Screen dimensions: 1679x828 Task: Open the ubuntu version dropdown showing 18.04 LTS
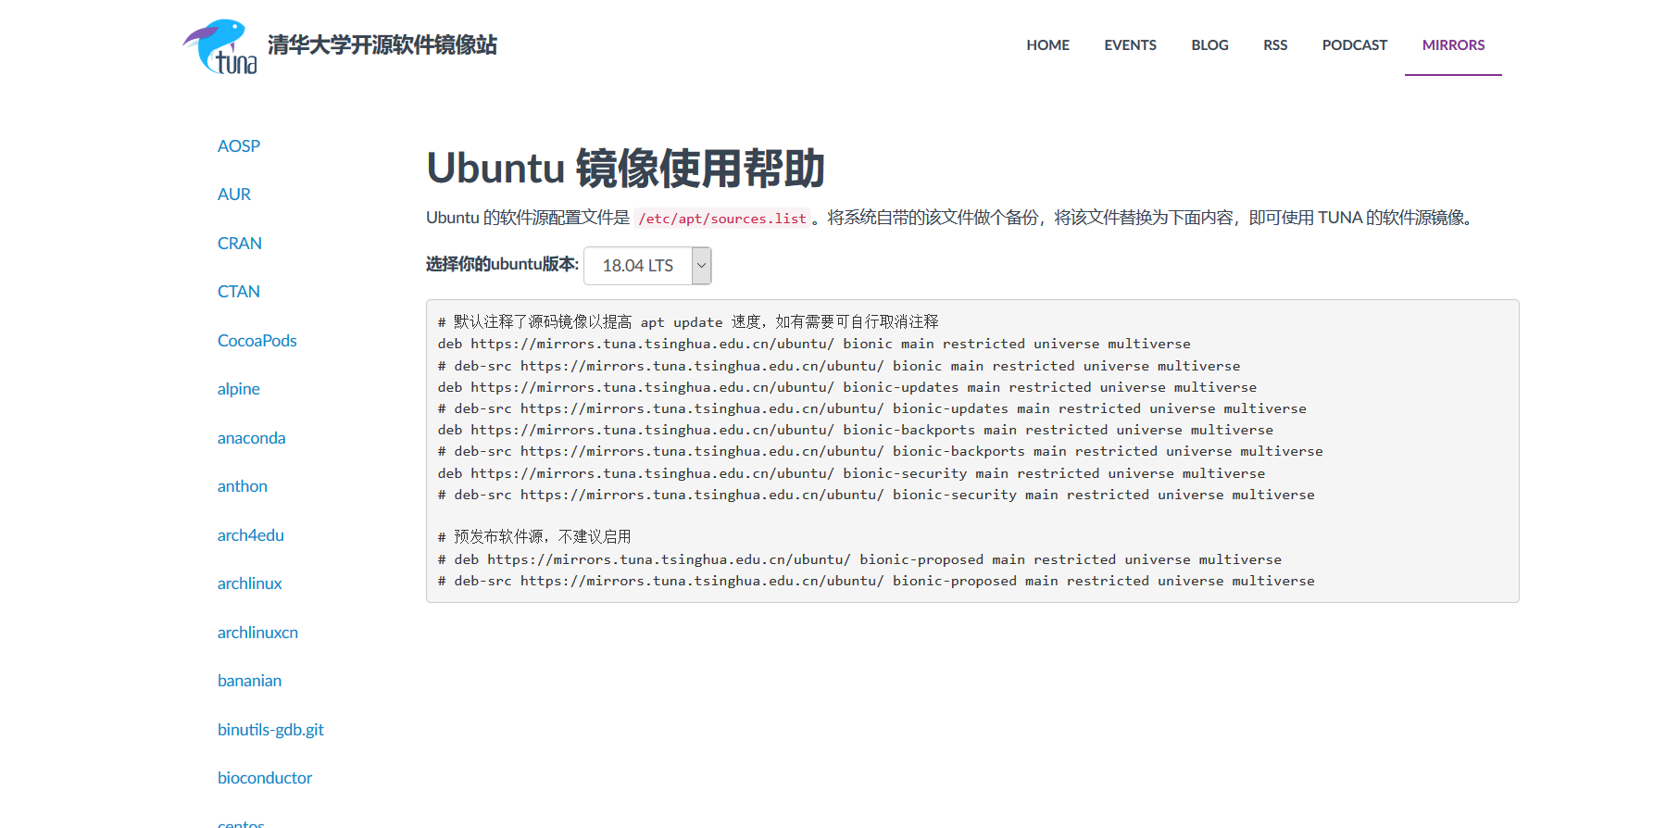(647, 266)
